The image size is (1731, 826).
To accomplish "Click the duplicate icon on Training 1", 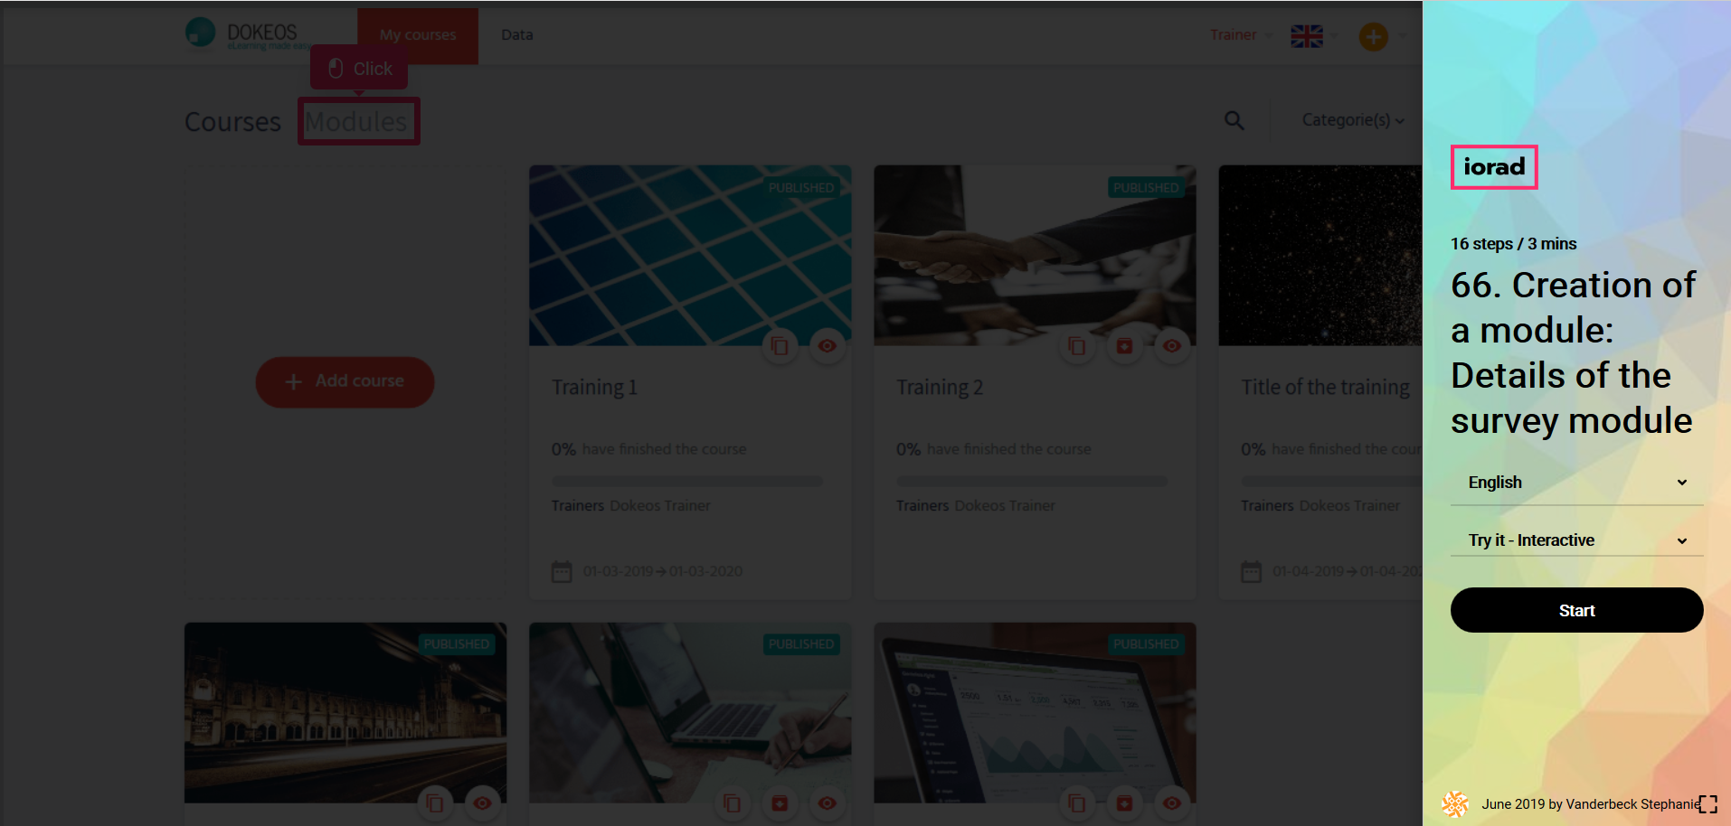I will tap(780, 346).
